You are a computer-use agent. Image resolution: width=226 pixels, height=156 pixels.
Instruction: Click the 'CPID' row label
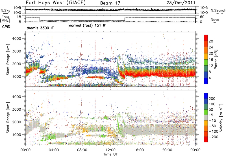pos(6,27)
